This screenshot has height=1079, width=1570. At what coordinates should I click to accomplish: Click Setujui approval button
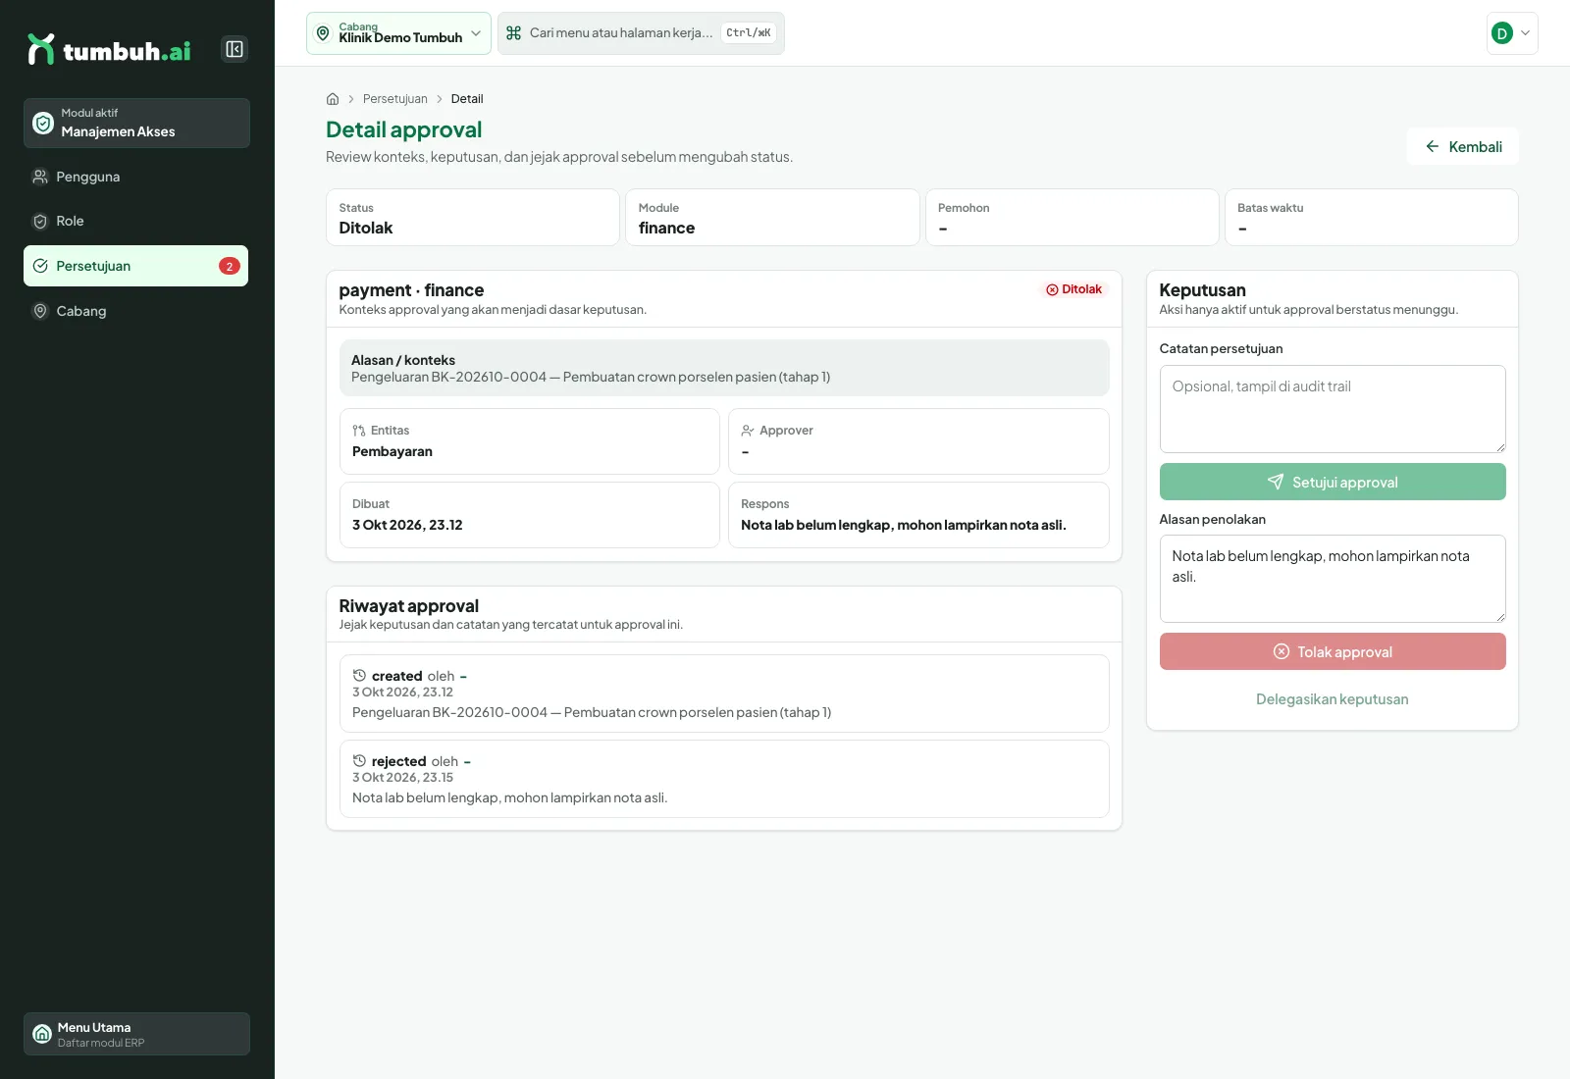pyautogui.click(x=1333, y=482)
